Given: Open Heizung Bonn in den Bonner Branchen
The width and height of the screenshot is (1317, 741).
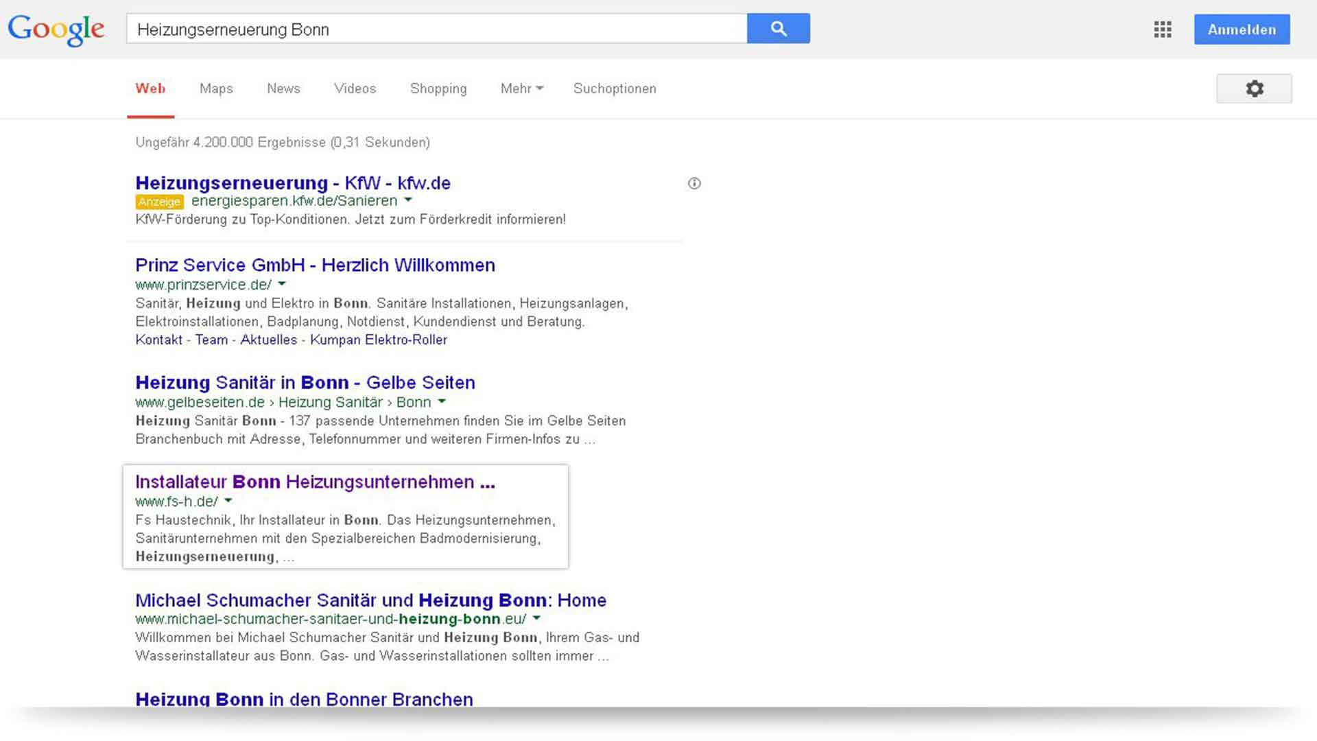Looking at the screenshot, I should click(x=304, y=698).
